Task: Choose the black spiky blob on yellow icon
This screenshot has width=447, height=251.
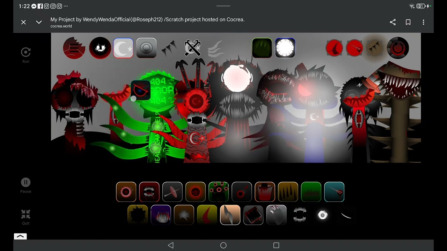Action: (x=138, y=215)
